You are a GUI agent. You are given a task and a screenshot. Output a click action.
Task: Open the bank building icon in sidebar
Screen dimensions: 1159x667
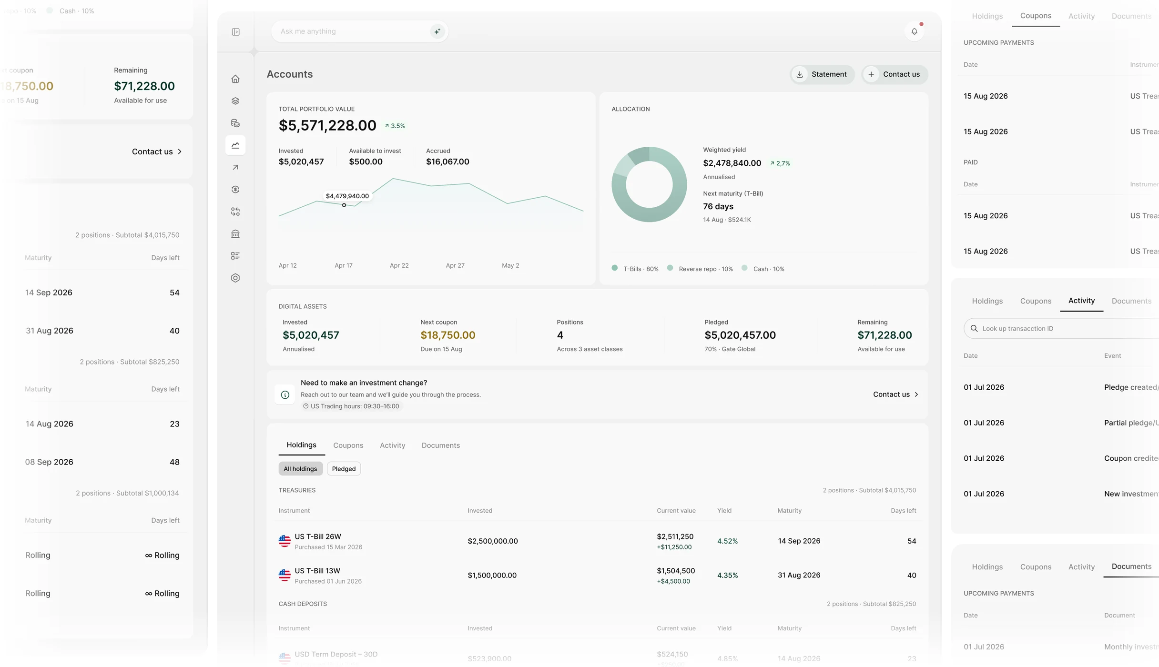tap(235, 234)
